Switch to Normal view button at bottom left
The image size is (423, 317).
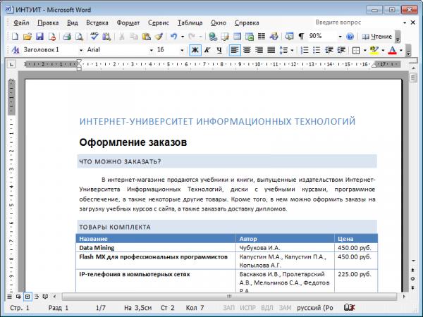pos(9,297)
